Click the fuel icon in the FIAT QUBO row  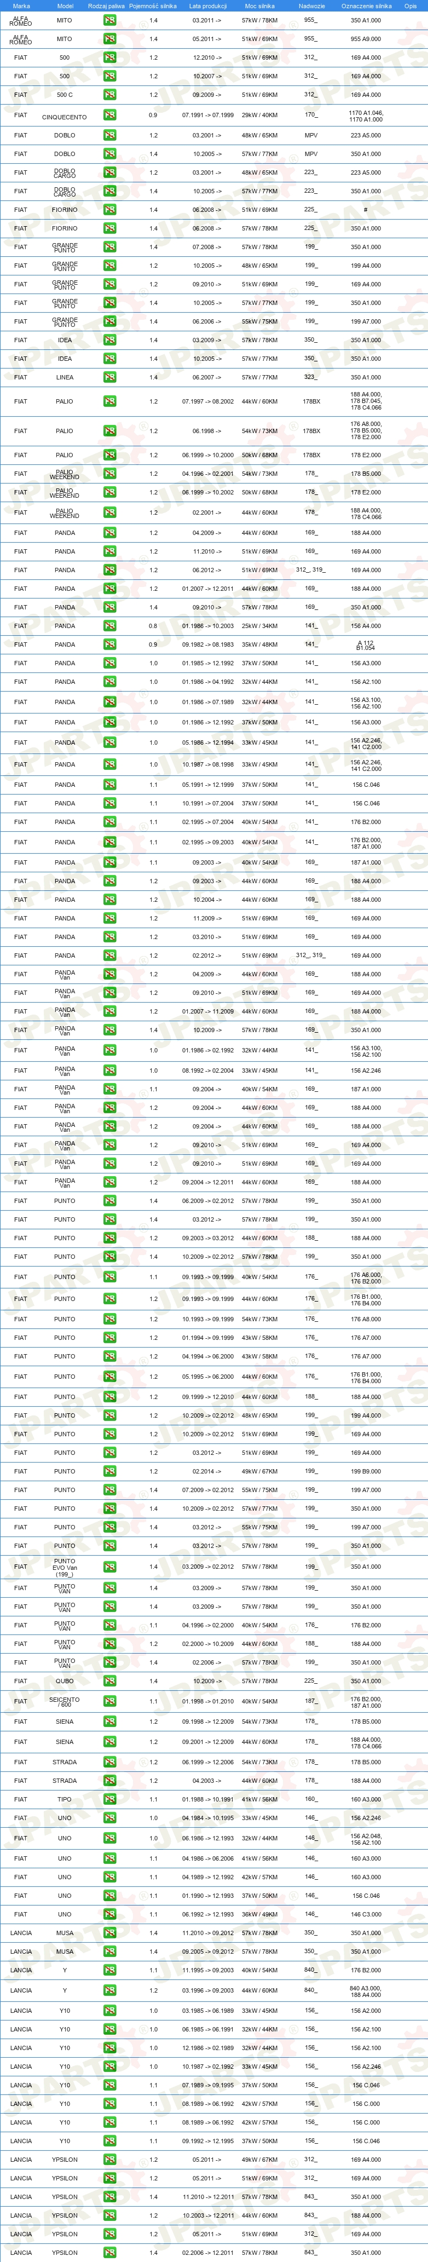pos(109,1680)
